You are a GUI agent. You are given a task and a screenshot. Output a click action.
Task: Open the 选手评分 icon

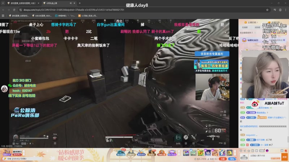tap(17, 153)
